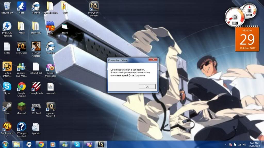Screen dimensions: 264x148
Task: Select the HP Support Assistant icon
Action: coord(22,130)
